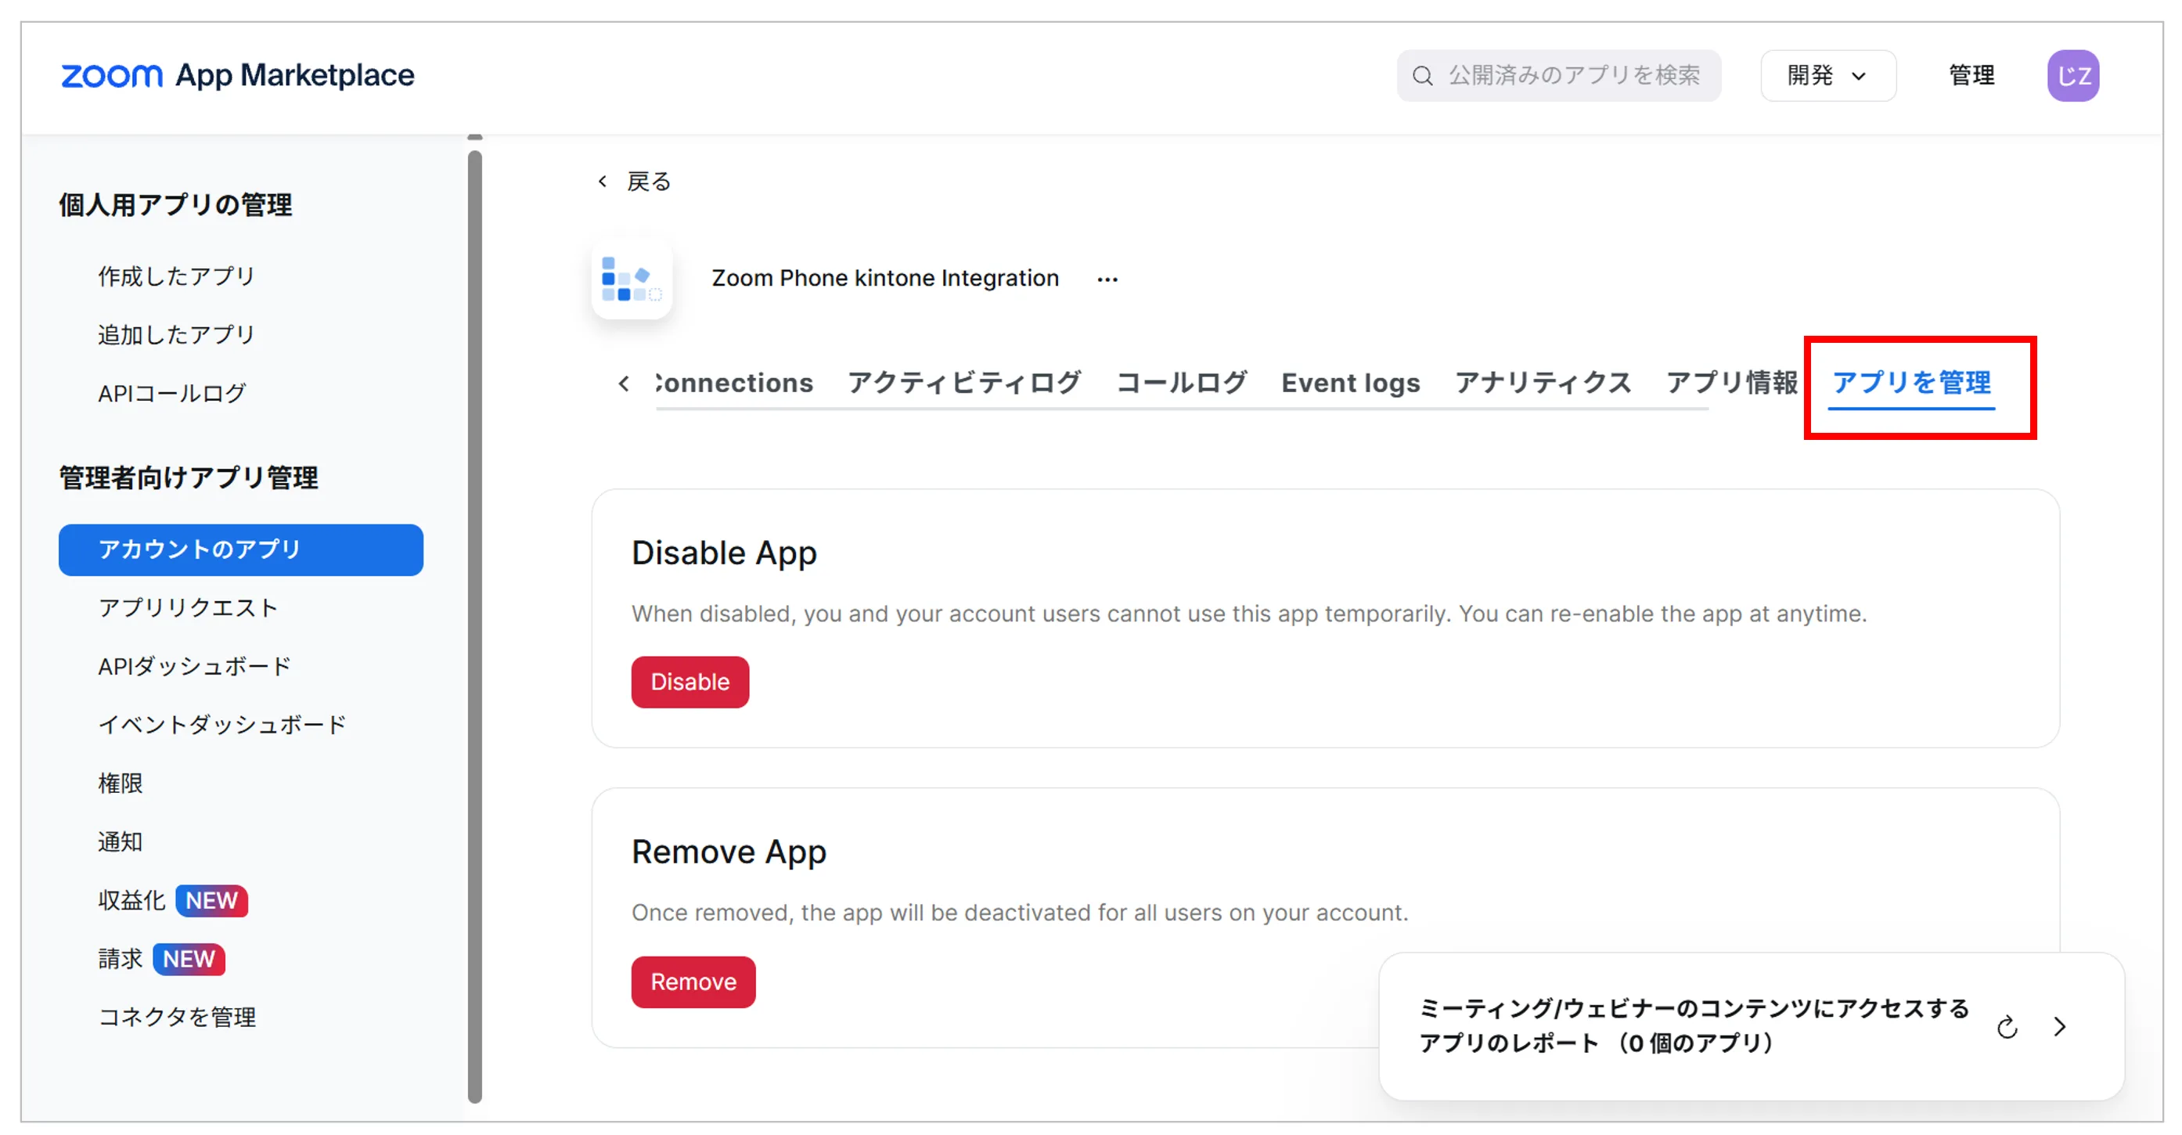Open the three-dot menu beside app name

click(1107, 279)
